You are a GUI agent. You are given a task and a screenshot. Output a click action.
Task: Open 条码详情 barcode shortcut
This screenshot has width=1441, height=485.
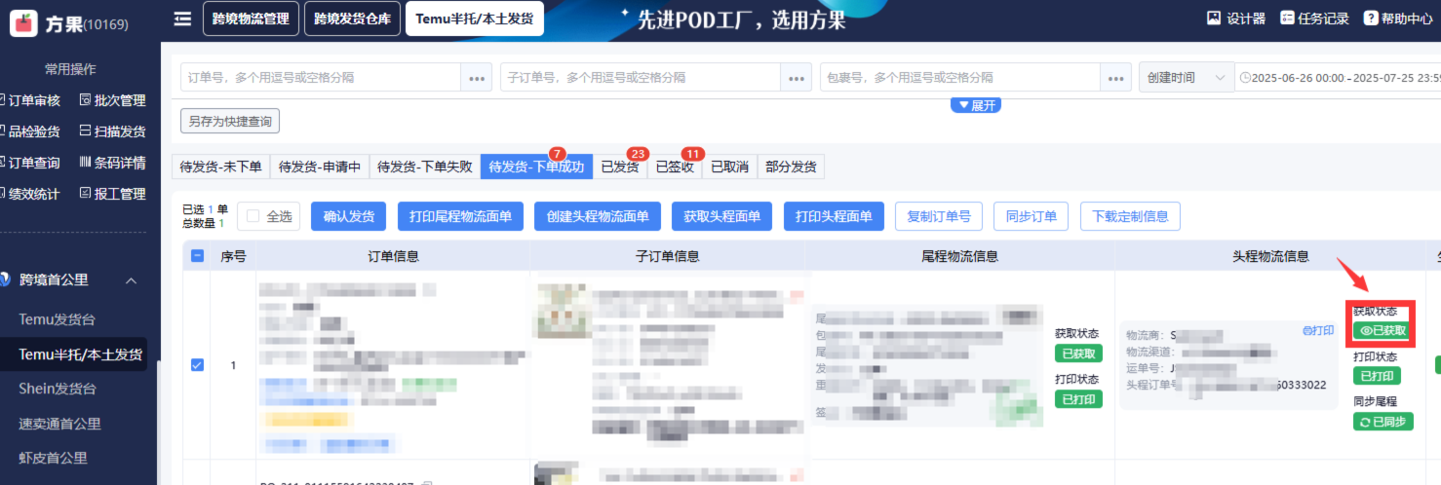112,163
